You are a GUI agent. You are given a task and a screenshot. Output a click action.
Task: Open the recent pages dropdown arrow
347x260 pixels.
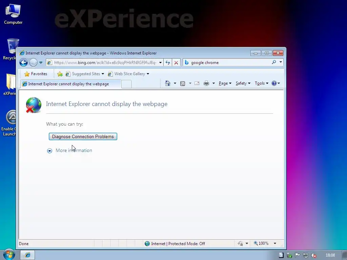[41, 63]
